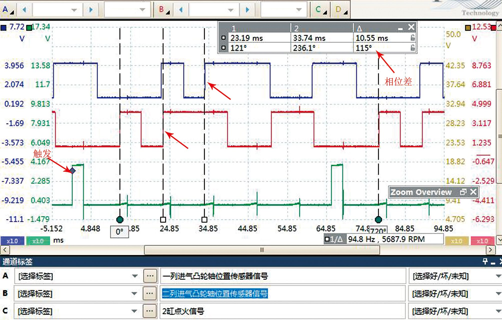Increase channel A range with right arrow
Viewport: 502px width, 320px height.
[91, 10]
